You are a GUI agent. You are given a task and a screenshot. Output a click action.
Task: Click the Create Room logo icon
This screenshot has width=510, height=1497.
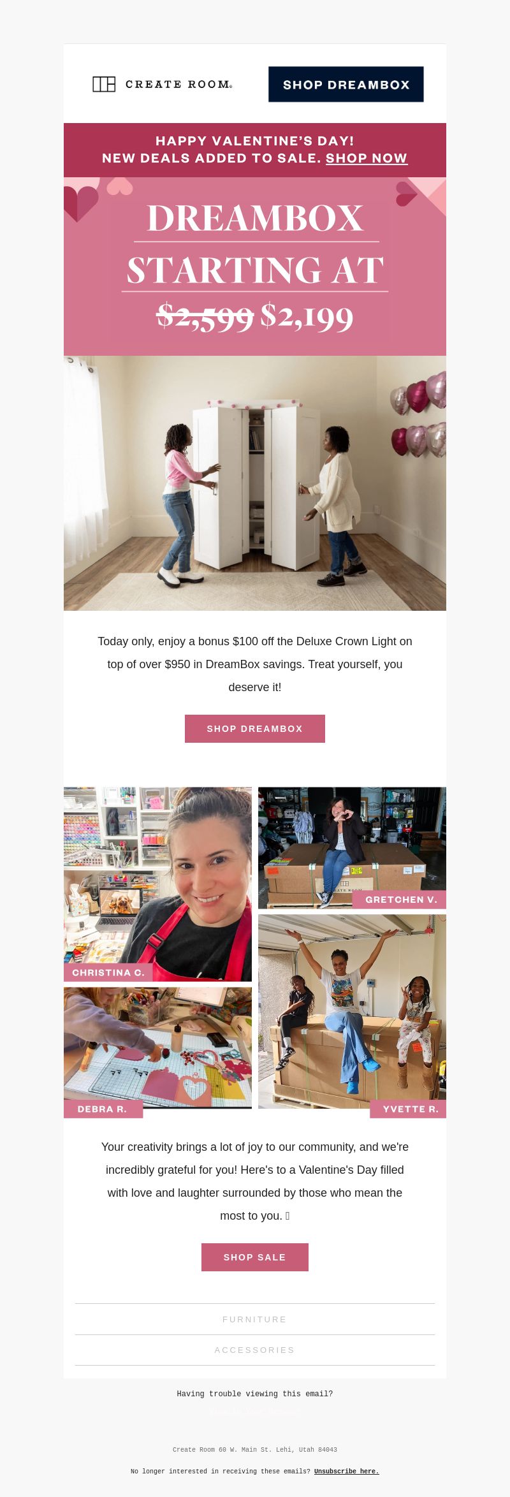104,84
